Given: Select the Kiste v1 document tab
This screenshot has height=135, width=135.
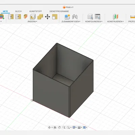Looking at the screenshot, I should [x=68, y=7].
